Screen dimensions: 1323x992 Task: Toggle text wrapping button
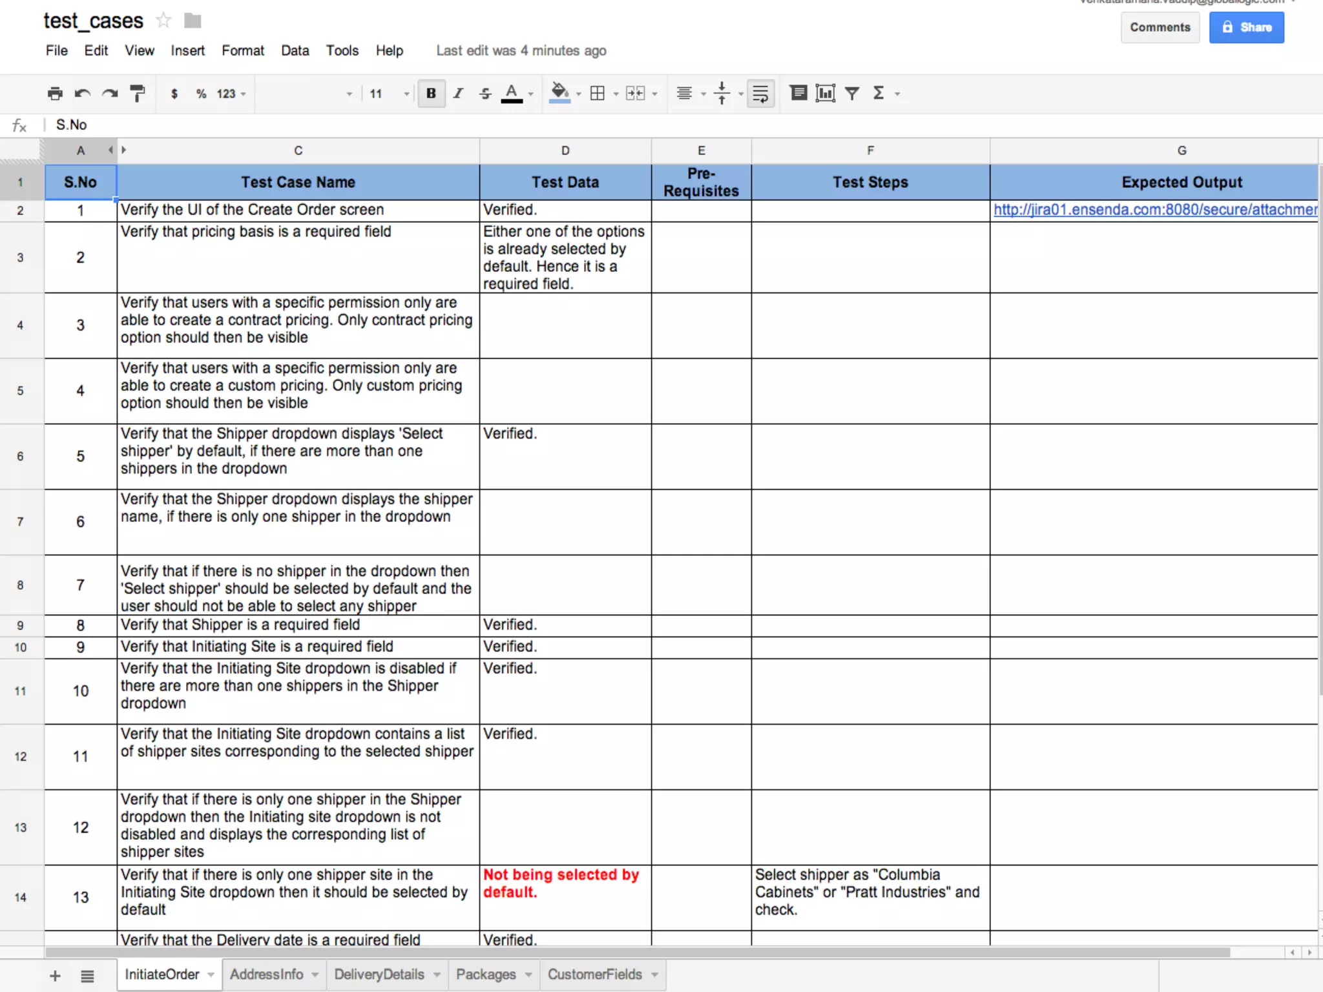(760, 94)
